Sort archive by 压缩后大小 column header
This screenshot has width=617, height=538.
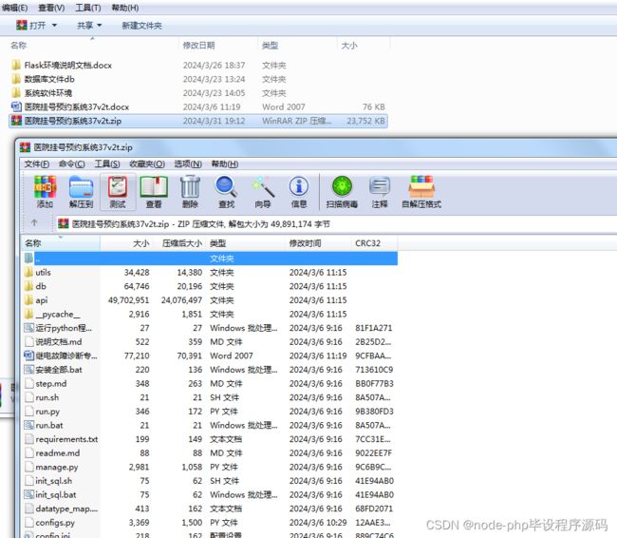[x=179, y=243]
